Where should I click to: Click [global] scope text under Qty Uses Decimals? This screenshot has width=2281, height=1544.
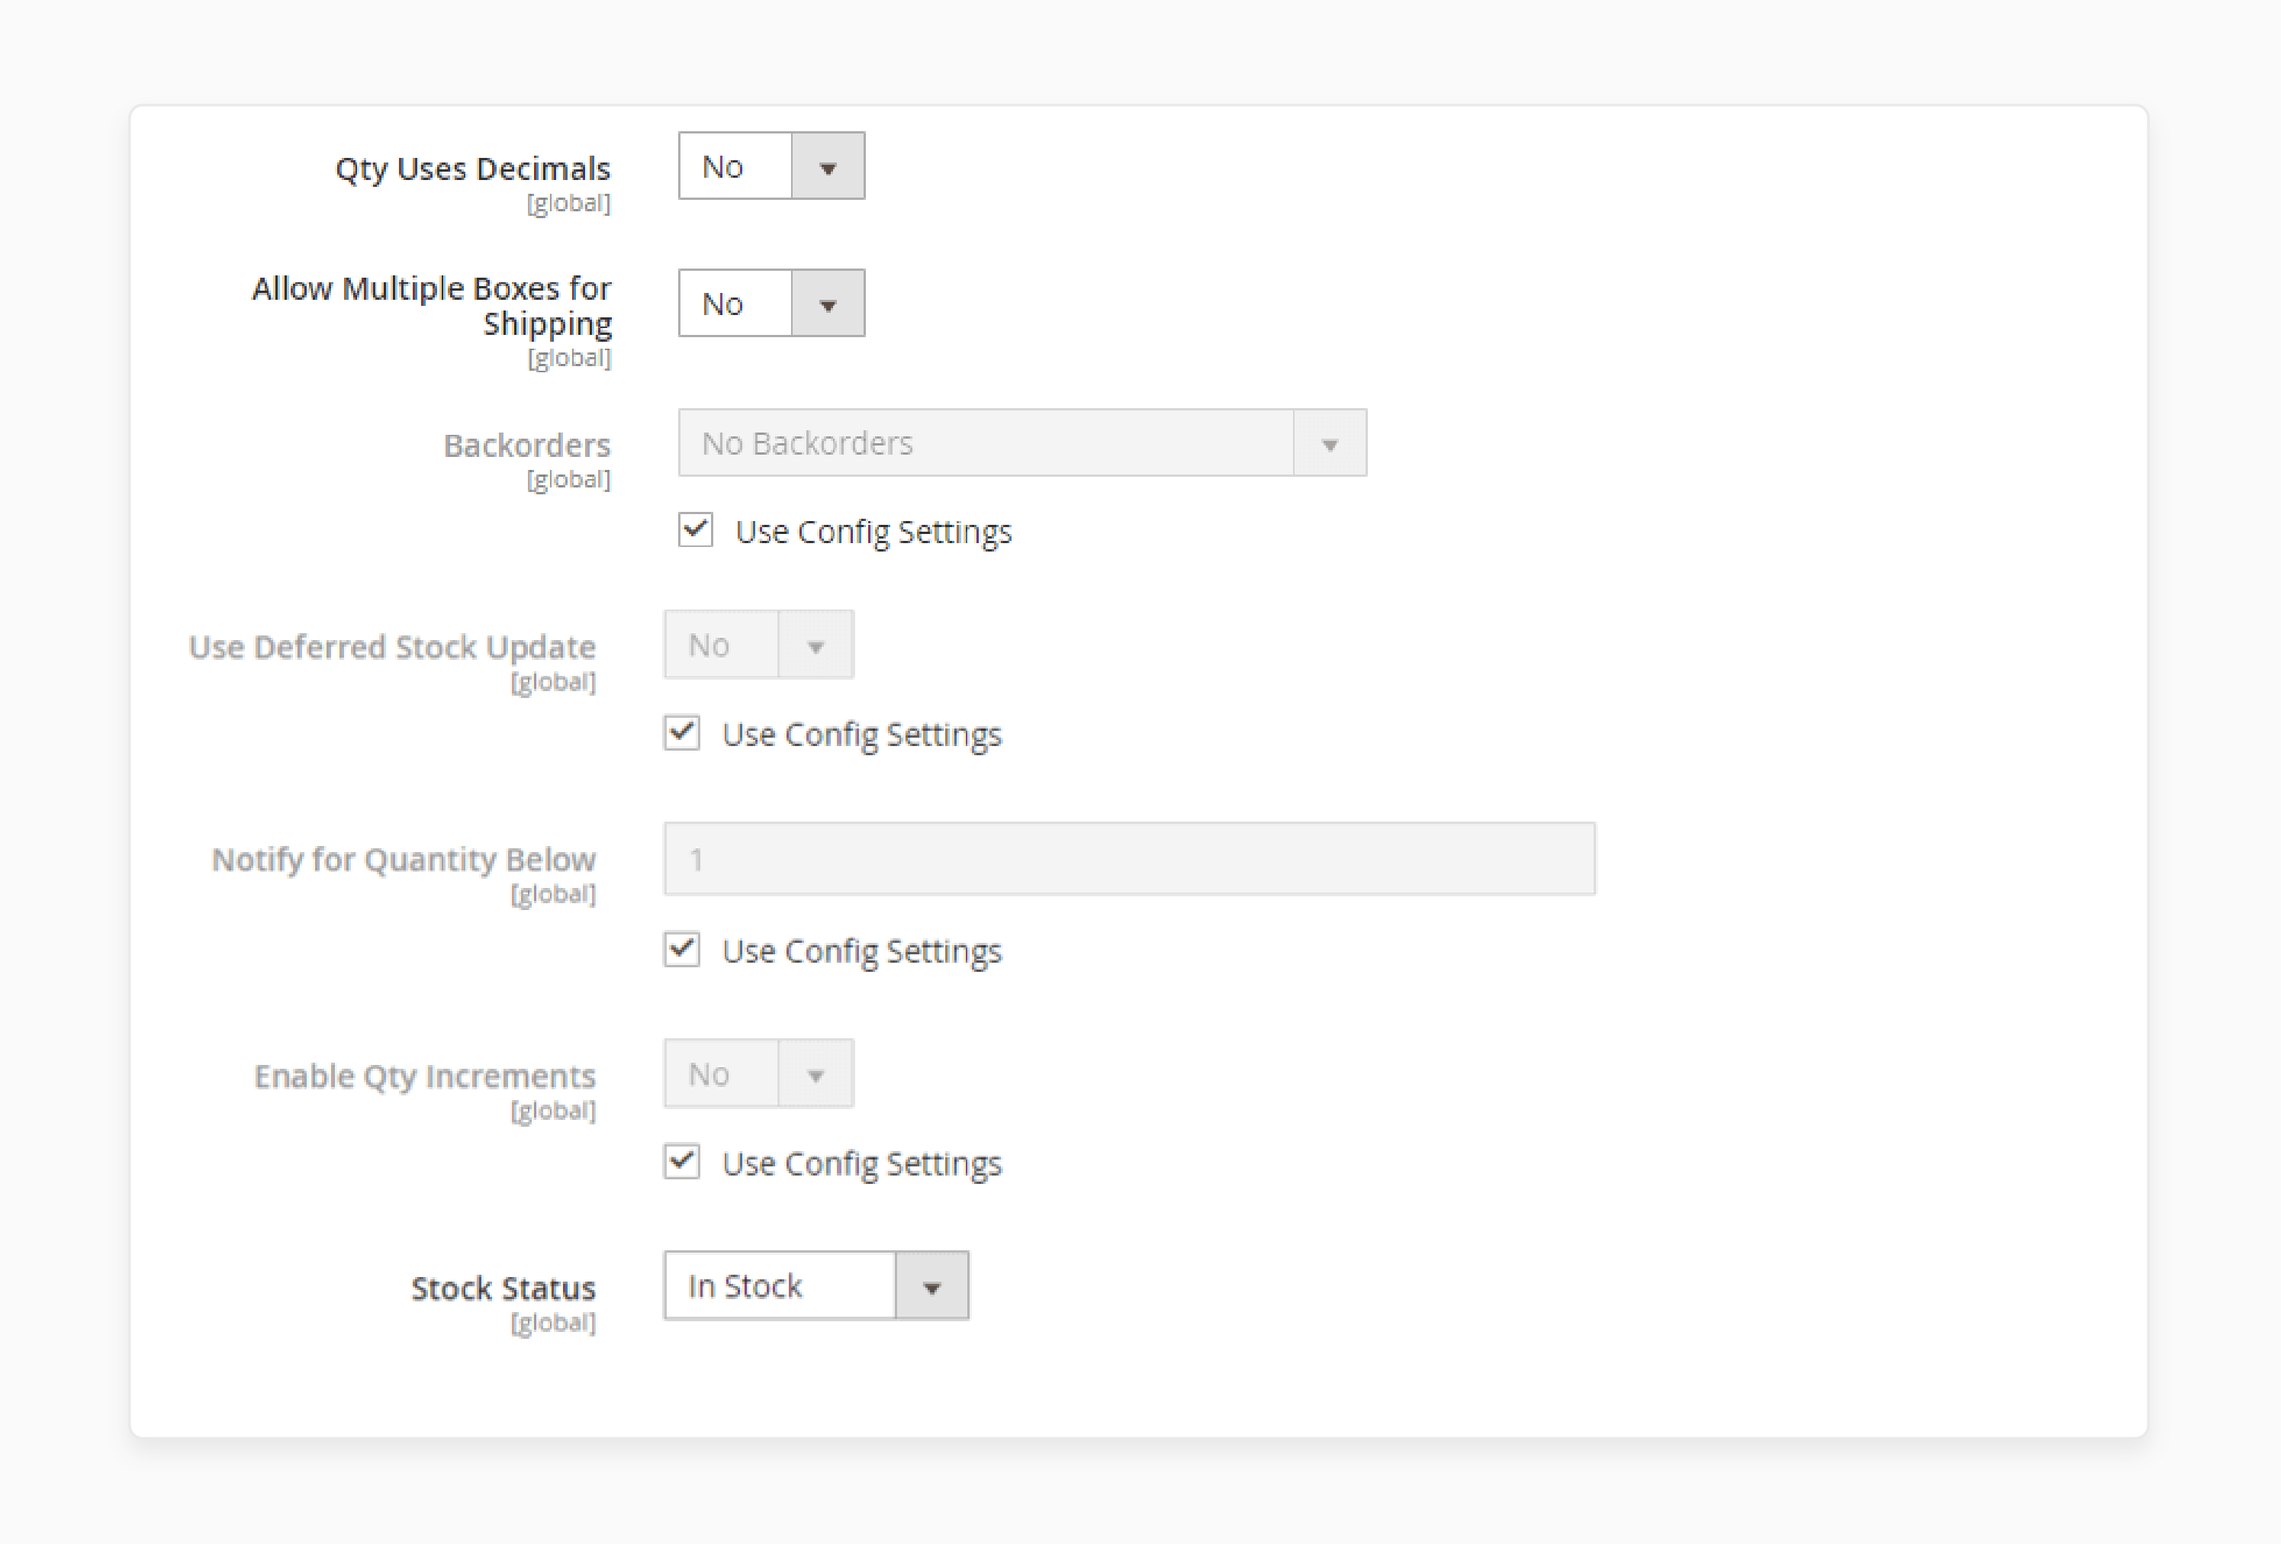coord(568,203)
